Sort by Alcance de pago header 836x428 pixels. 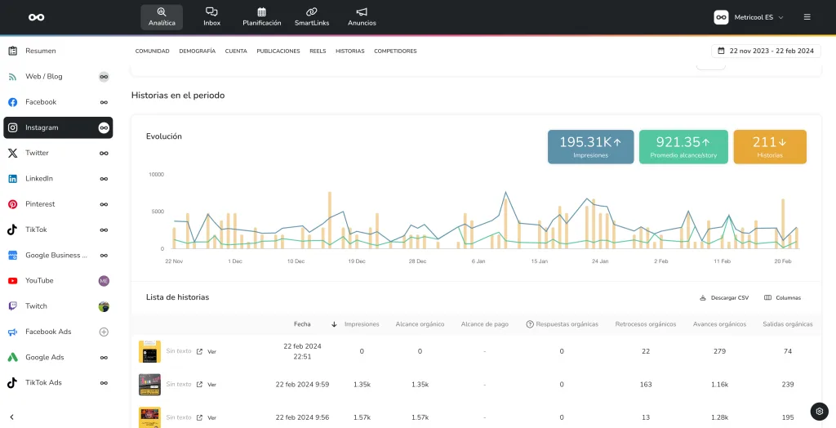pos(485,324)
